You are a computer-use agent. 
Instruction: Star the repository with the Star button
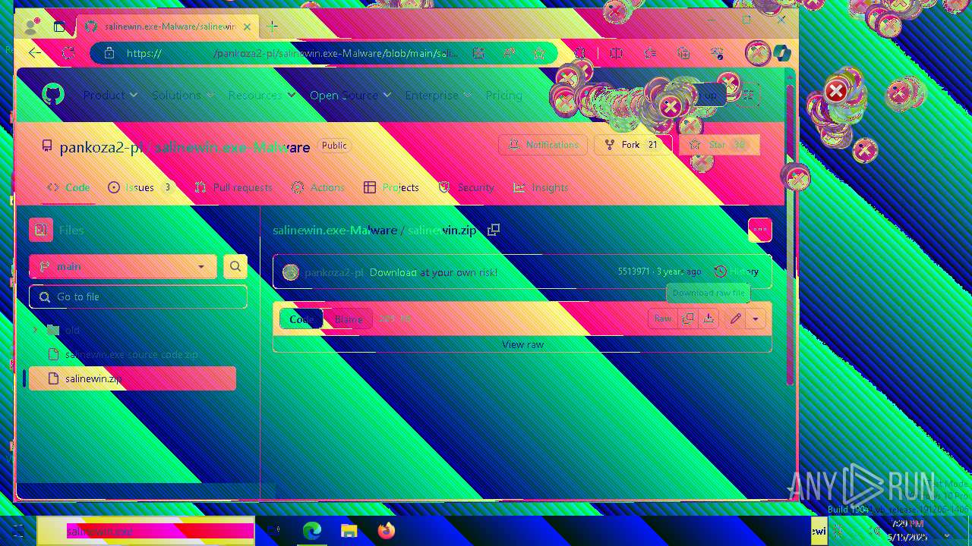pyautogui.click(x=719, y=145)
